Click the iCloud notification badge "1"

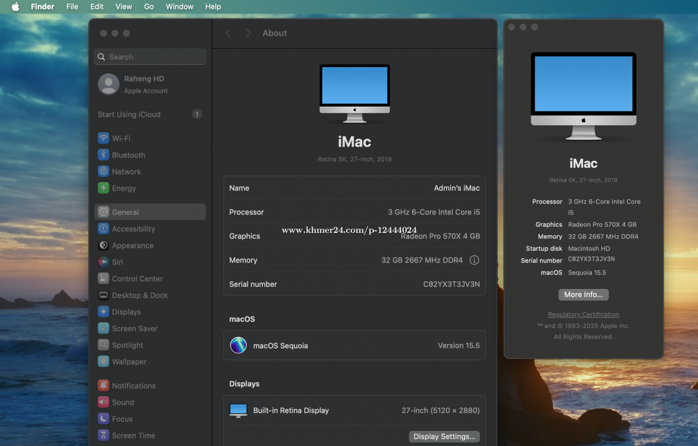[197, 114]
